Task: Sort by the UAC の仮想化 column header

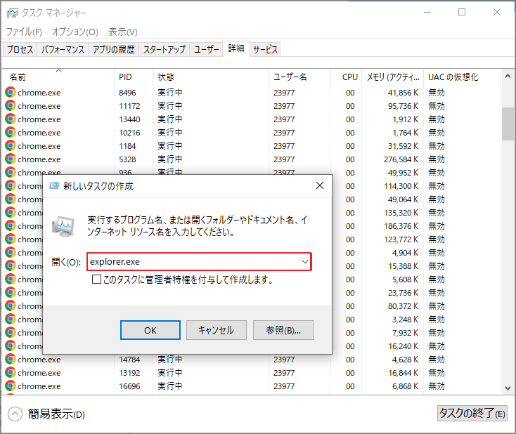Action: tap(462, 77)
